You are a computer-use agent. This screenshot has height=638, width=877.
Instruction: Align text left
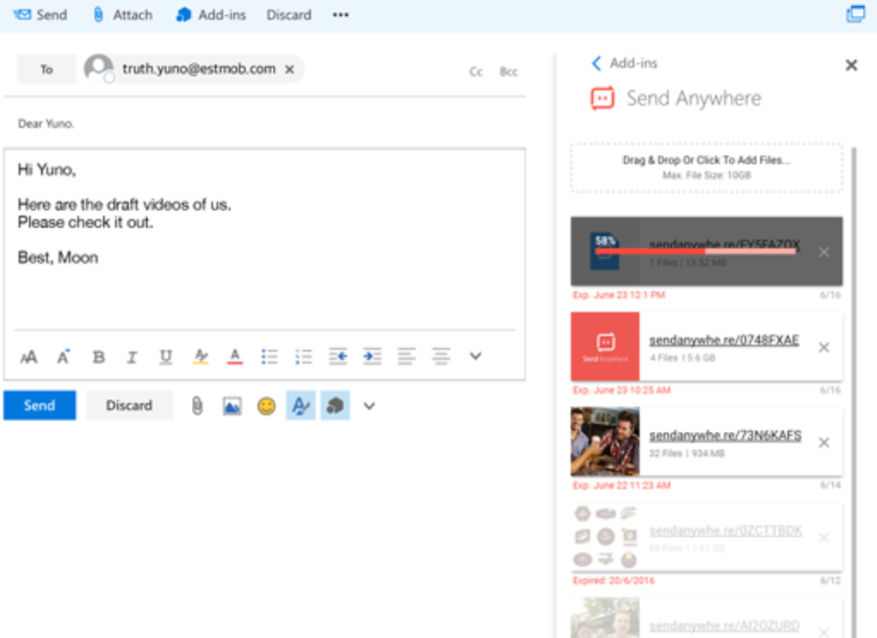[x=407, y=356]
